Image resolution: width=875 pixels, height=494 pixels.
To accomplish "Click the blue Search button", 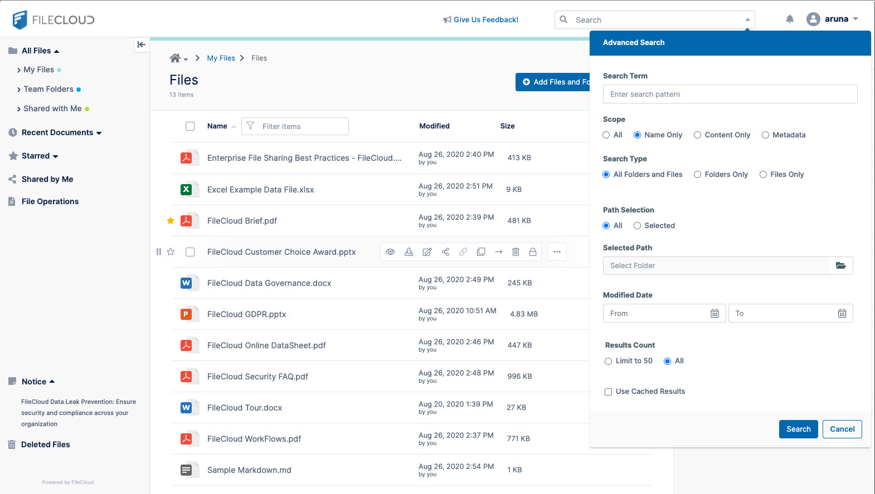I will [798, 429].
